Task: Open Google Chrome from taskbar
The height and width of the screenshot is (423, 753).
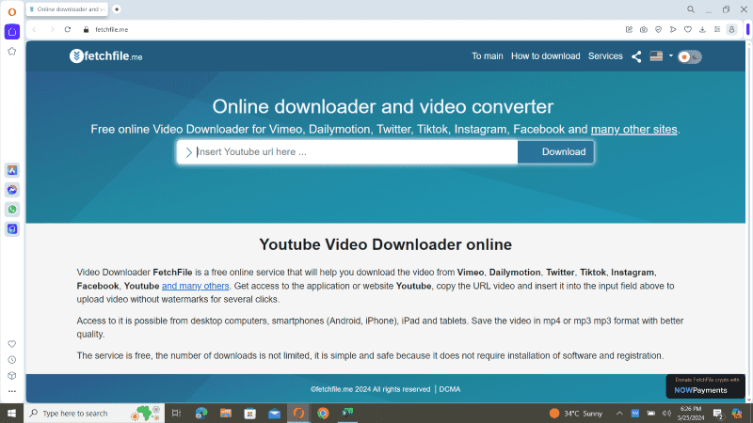Action: pyautogui.click(x=323, y=413)
